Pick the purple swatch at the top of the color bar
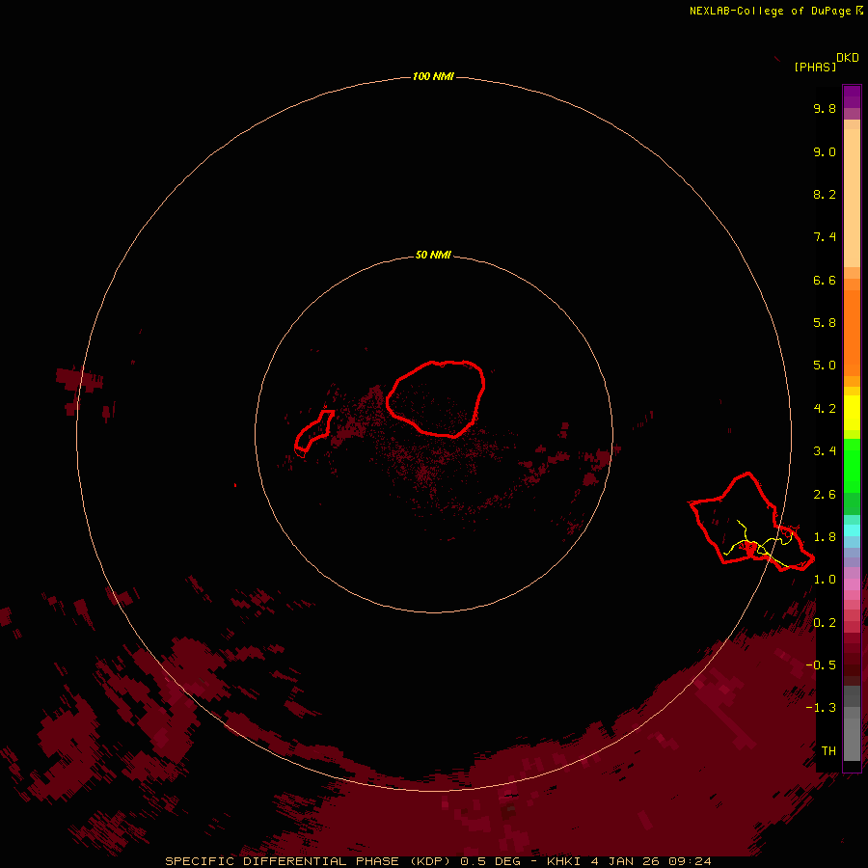Image resolution: width=868 pixels, height=868 pixels. (852, 96)
